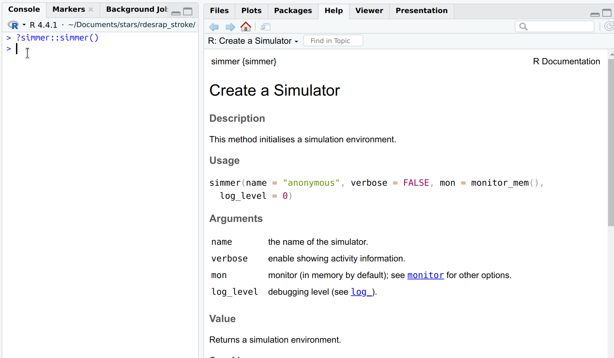Screen dimensions: 614x358
Task: Select the Background Jobs tab
Action: coord(136,9)
